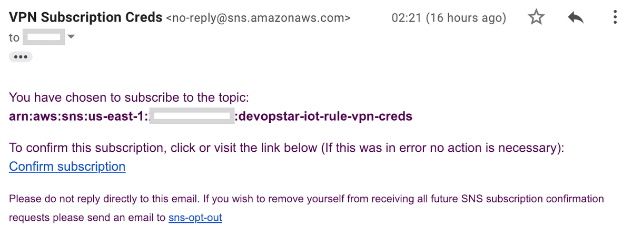Click the devopstar-iot-rule-vpn-creds topic name

click(x=325, y=116)
